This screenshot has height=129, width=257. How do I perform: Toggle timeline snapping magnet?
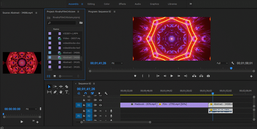coord(85,93)
